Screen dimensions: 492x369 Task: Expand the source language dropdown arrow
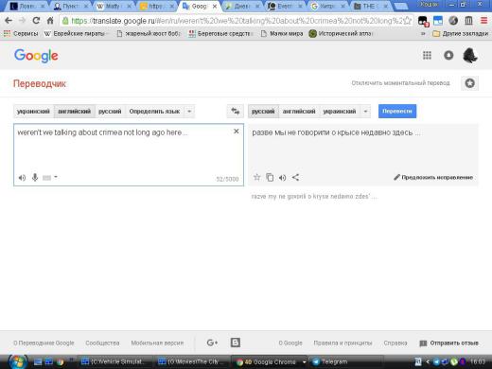[189, 112]
